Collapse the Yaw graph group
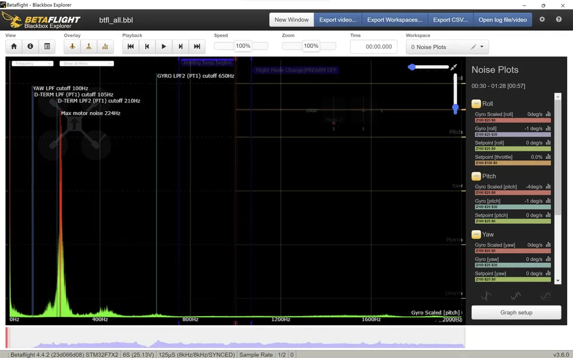Viewport: 573px width, 358px height. click(476, 234)
